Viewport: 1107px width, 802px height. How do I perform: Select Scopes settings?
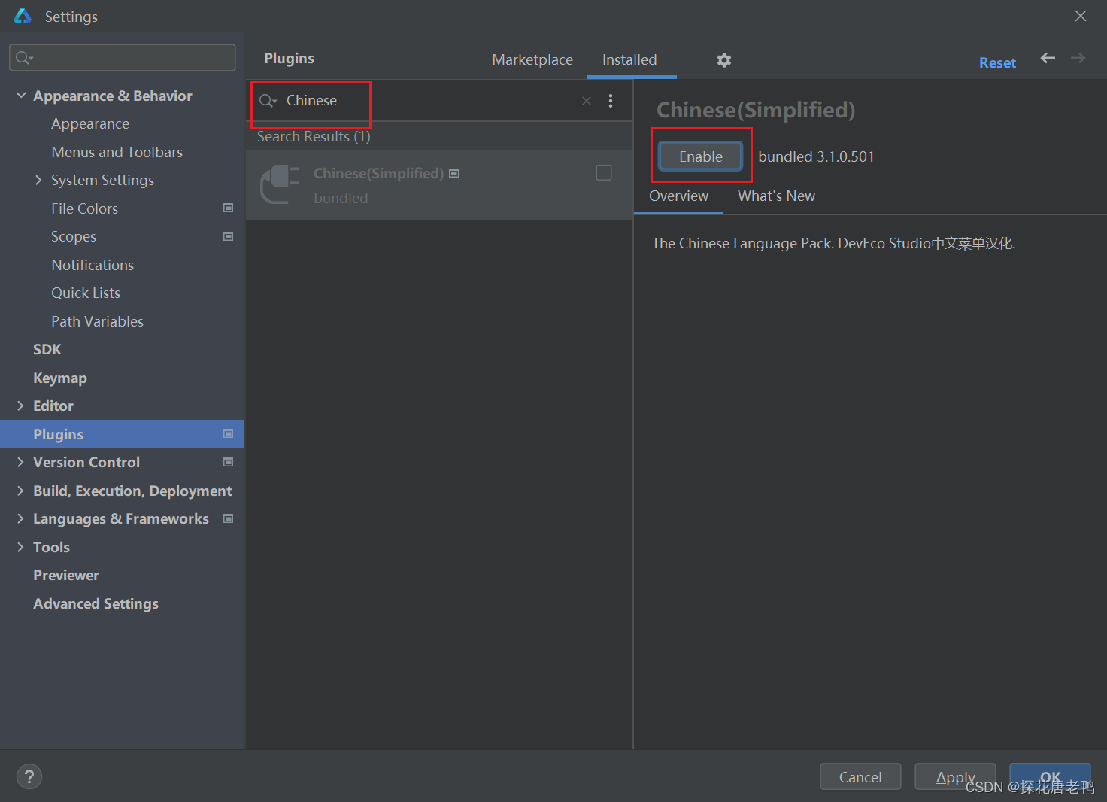click(x=74, y=236)
